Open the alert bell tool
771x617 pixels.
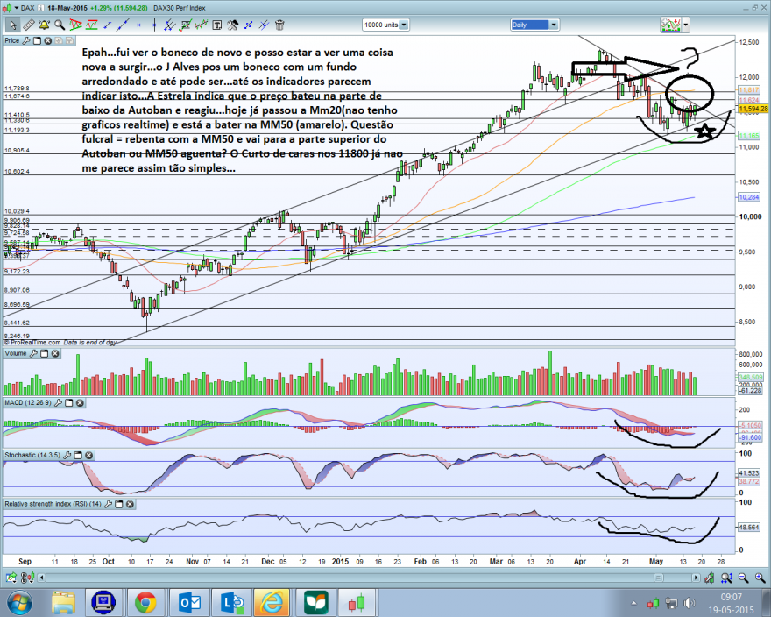[45, 25]
